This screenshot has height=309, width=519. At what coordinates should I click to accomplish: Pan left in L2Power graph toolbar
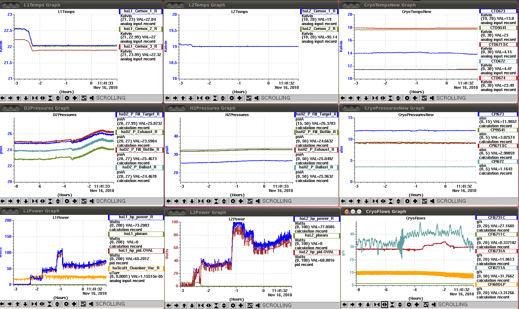pos(169,306)
